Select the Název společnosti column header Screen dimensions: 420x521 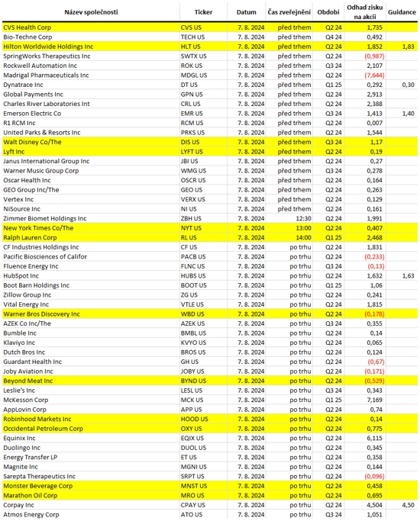click(91, 12)
